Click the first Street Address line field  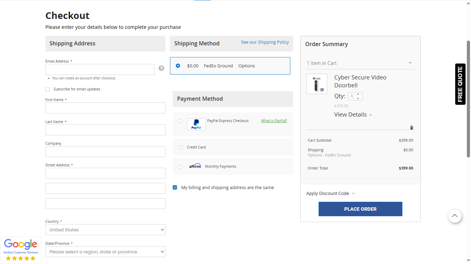[x=106, y=173]
